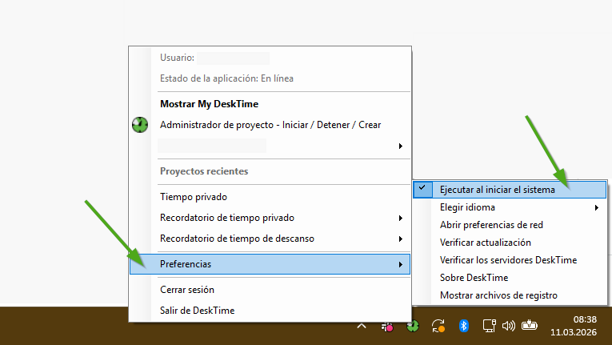Click Cerrar sesión
The height and width of the screenshot is (345, 612).
[187, 290]
